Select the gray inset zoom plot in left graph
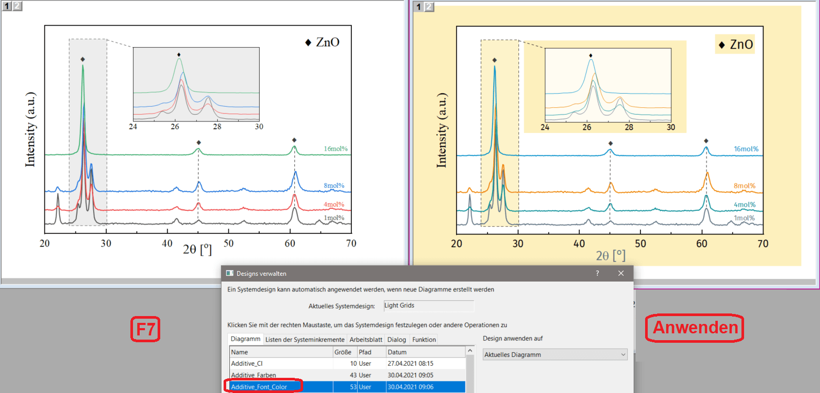Screen dimensions: 820x393 click(196, 85)
